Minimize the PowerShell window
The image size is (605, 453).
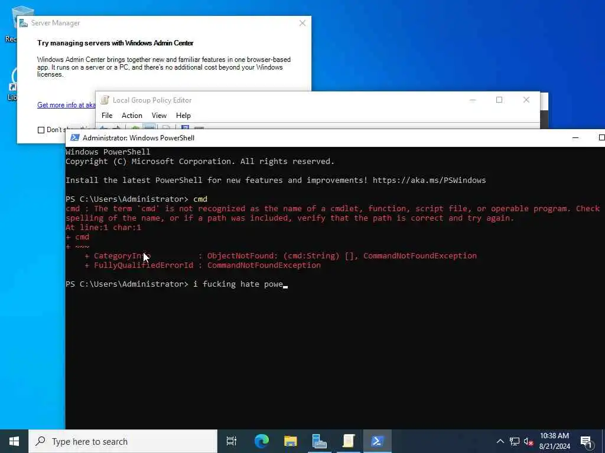point(575,138)
